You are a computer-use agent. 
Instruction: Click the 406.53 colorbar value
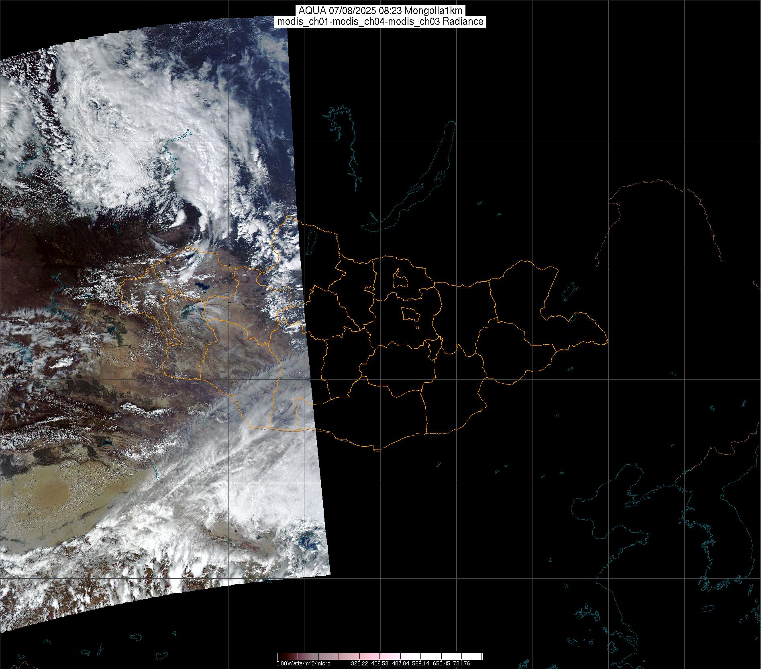380,663
